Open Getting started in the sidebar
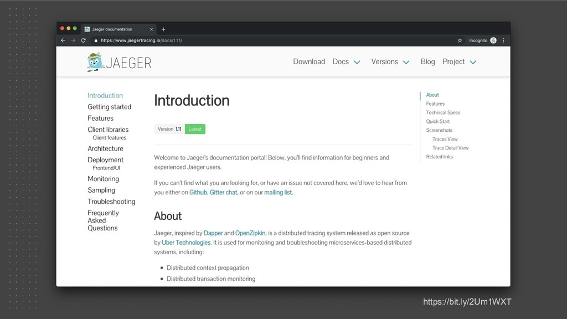 [109, 107]
